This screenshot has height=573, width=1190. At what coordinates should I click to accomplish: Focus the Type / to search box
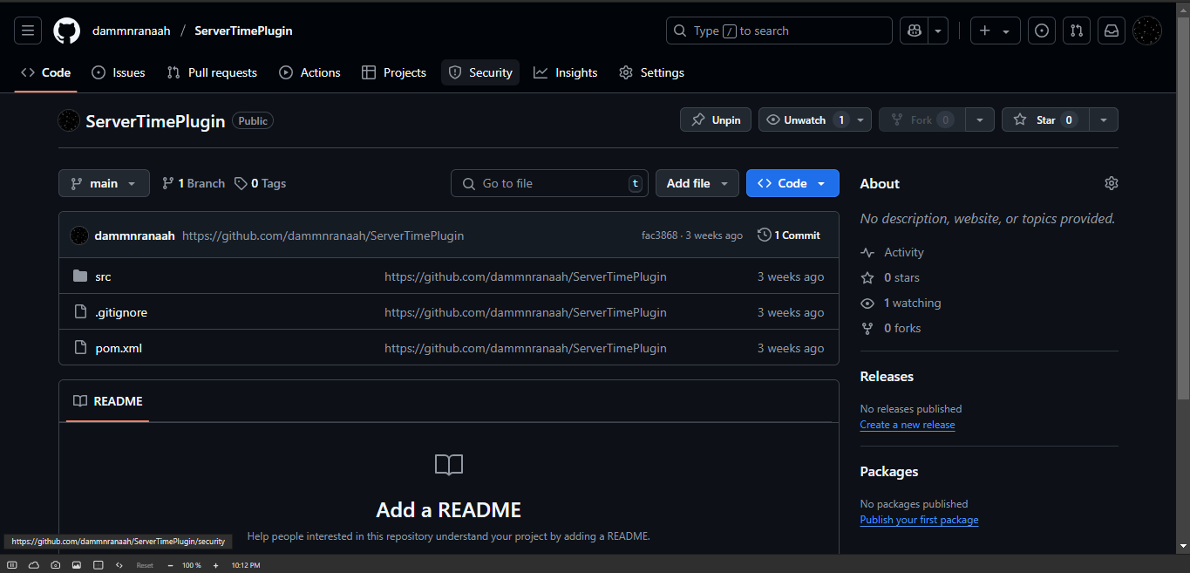point(779,31)
